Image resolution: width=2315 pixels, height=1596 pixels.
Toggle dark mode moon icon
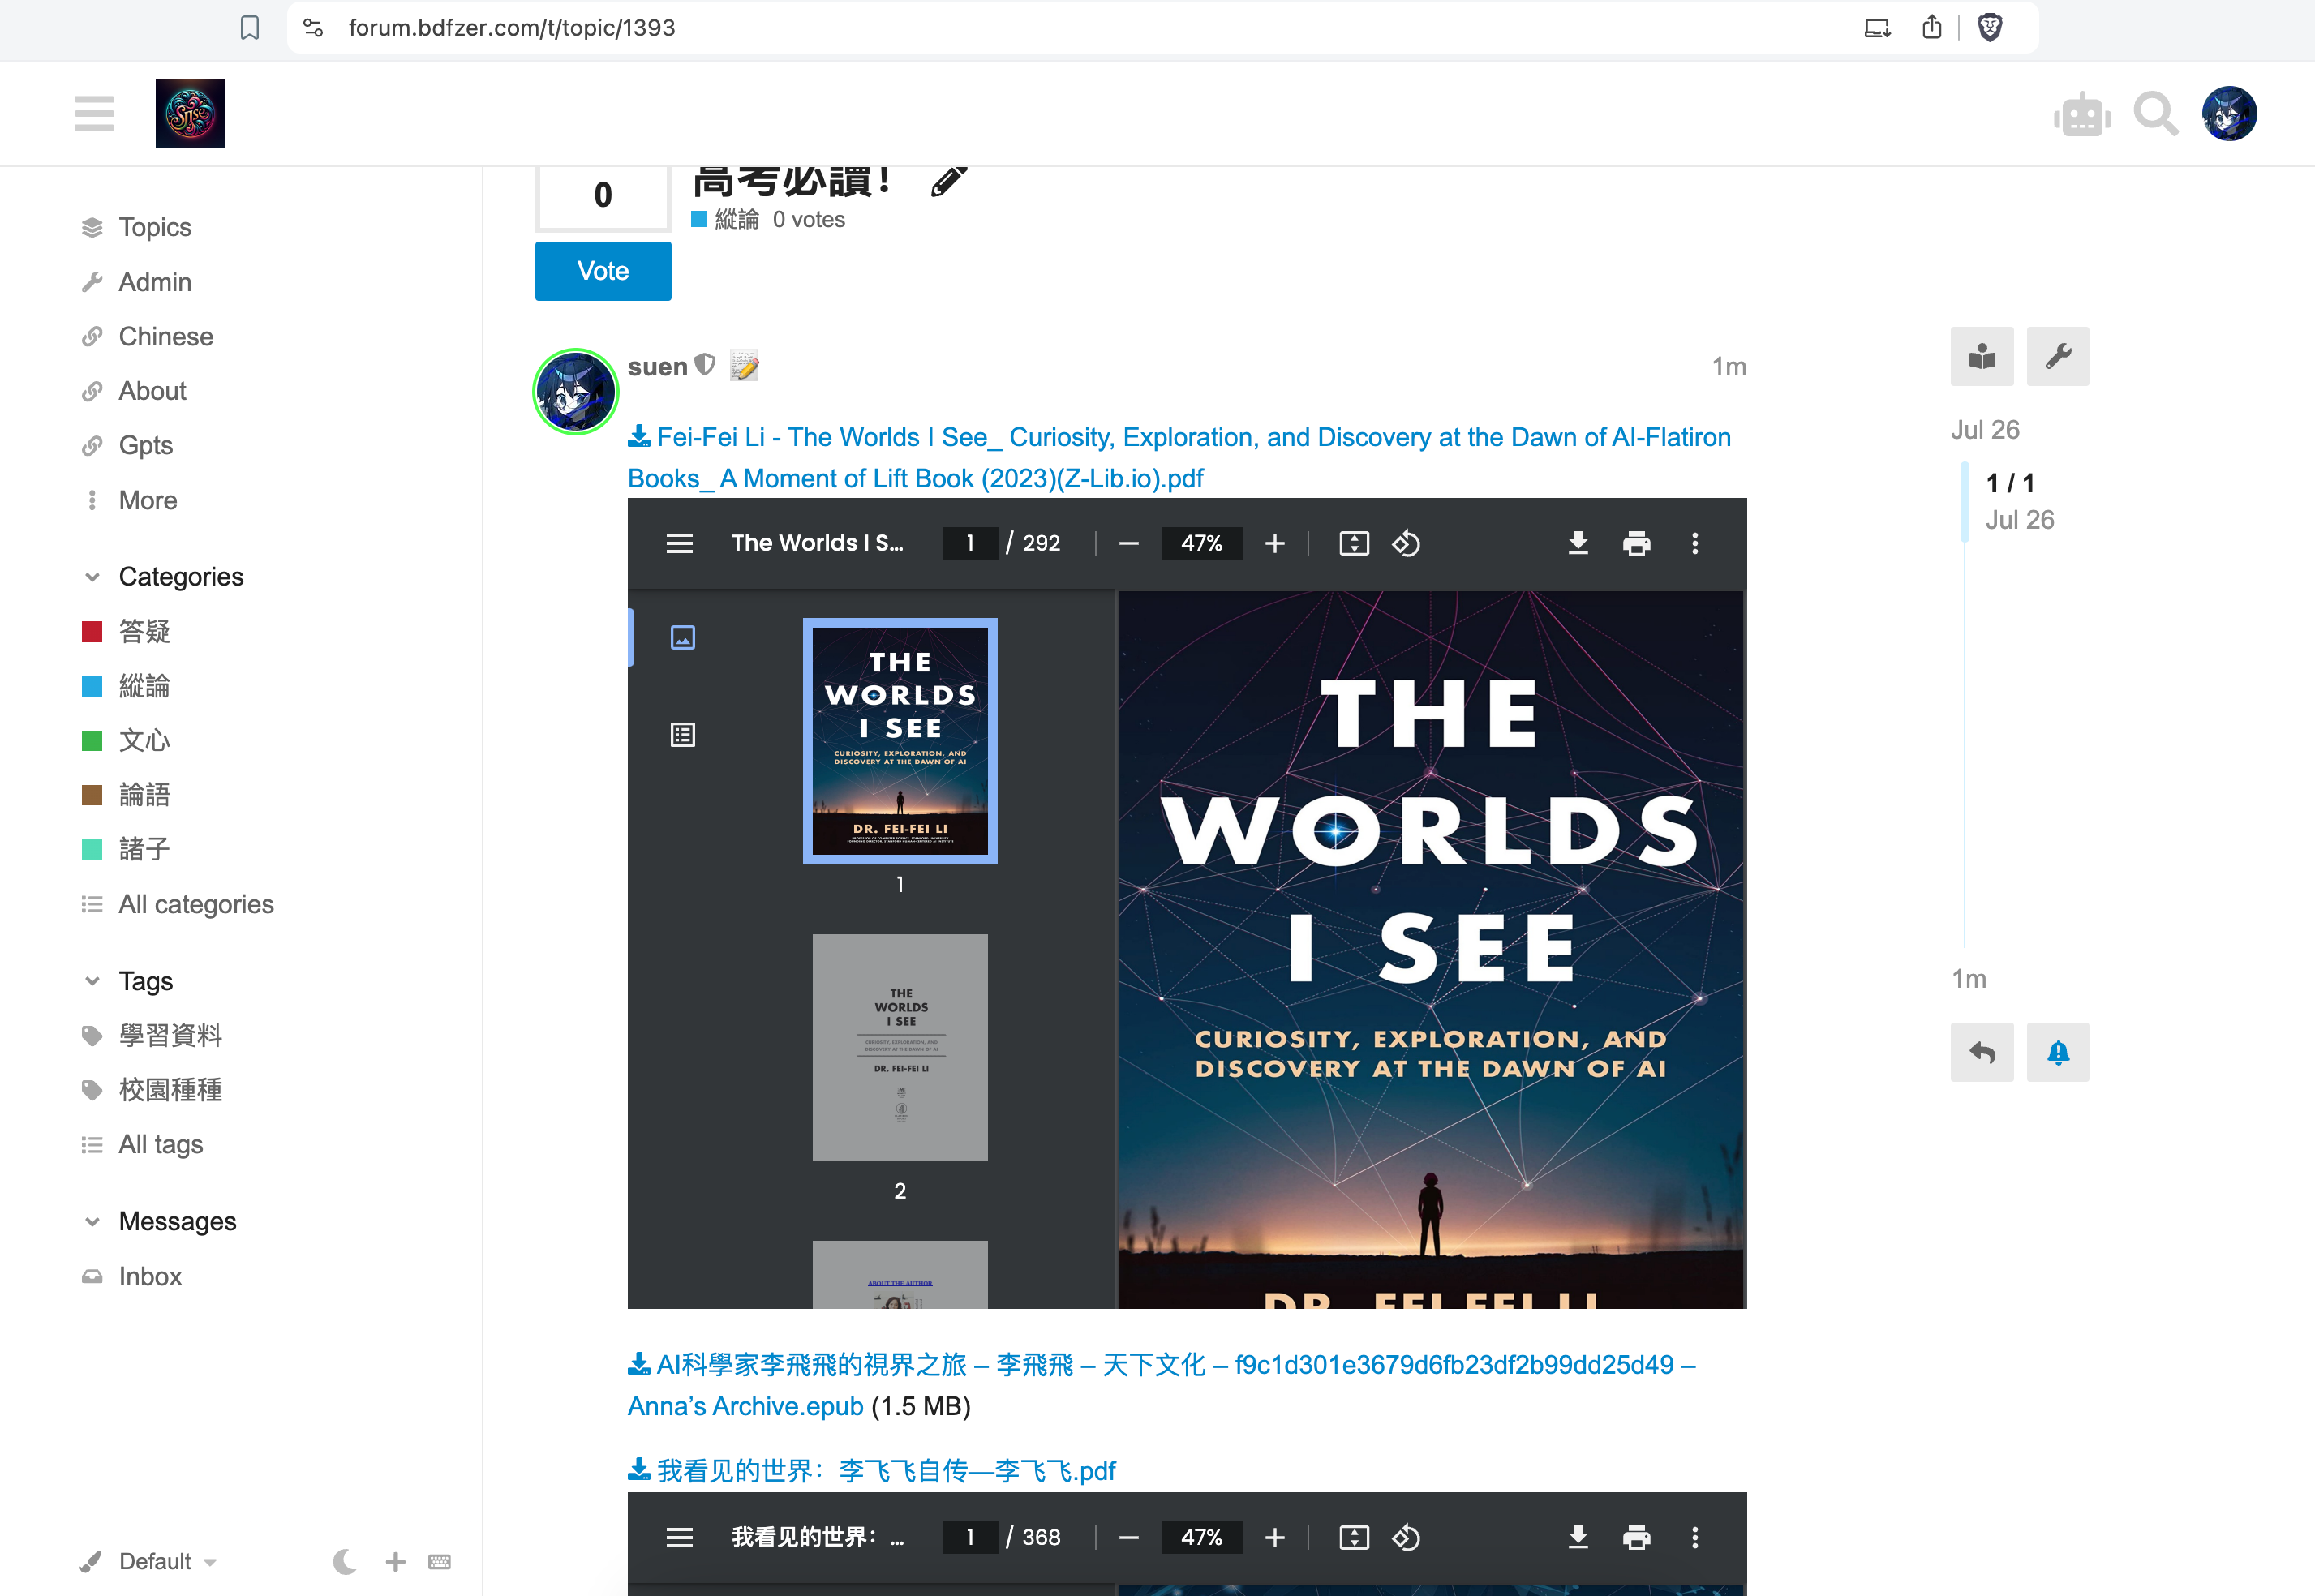[345, 1561]
